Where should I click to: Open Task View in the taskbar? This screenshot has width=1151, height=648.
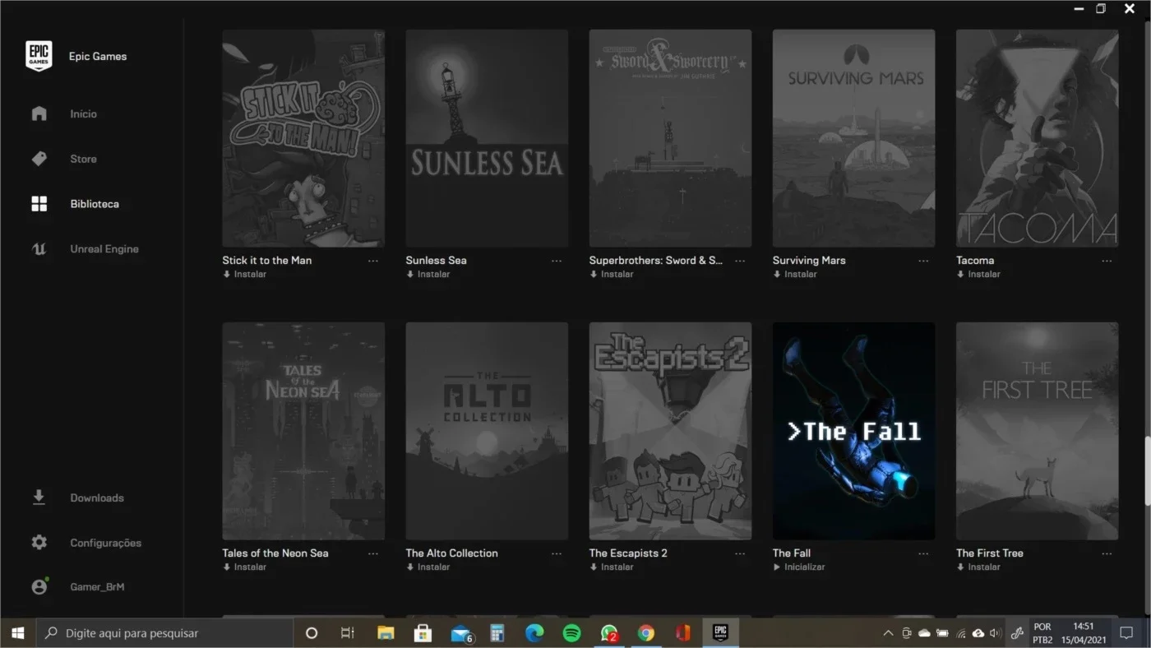[348, 633]
